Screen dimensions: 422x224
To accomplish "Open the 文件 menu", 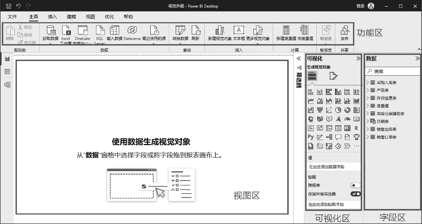I will 12,17.
